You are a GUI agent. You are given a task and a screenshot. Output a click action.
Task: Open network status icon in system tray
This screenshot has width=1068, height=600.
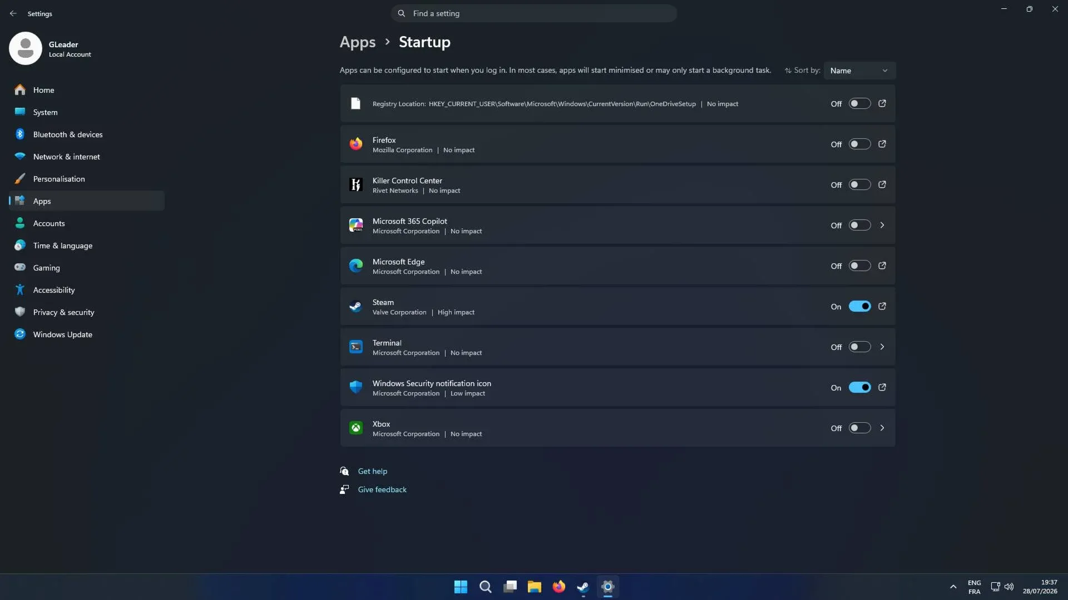point(995,587)
